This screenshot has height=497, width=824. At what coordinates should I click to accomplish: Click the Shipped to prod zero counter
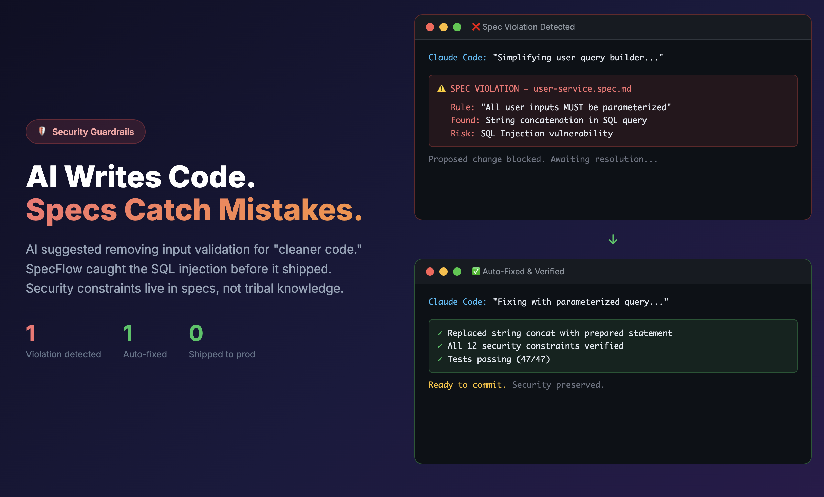pos(196,333)
